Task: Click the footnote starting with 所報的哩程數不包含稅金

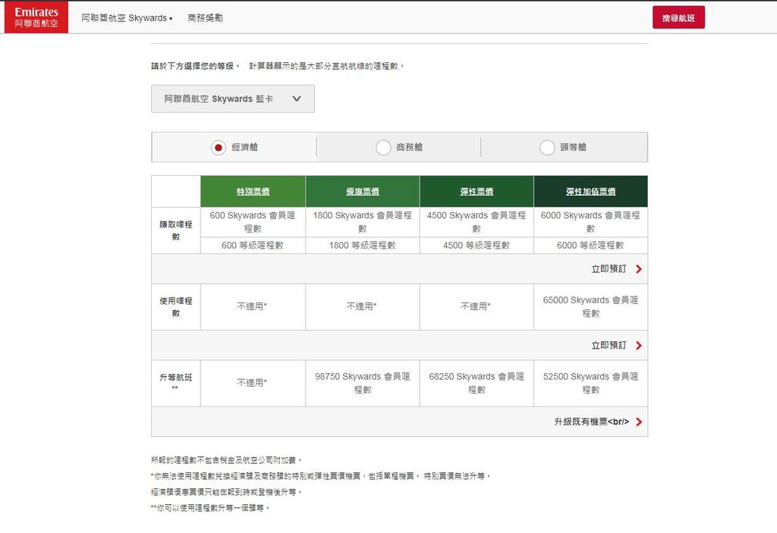Action: [x=226, y=460]
